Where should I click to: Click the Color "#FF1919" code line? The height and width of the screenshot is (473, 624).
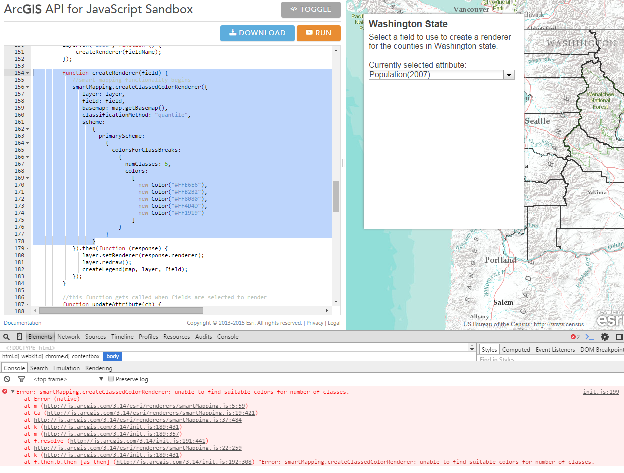click(x=171, y=213)
